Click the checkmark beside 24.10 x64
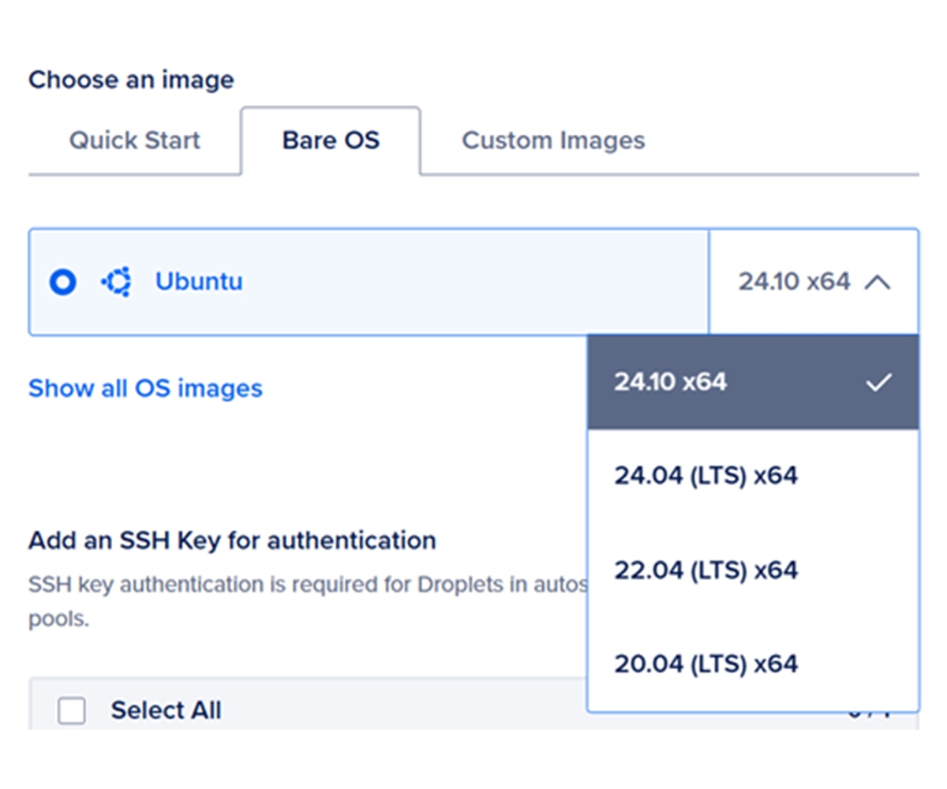The image size is (947, 789). click(x=878, y=383)
